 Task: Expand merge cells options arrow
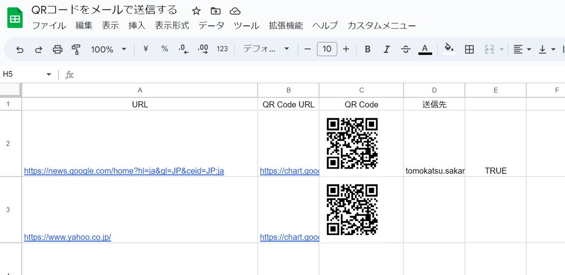(x=501, y=49)
